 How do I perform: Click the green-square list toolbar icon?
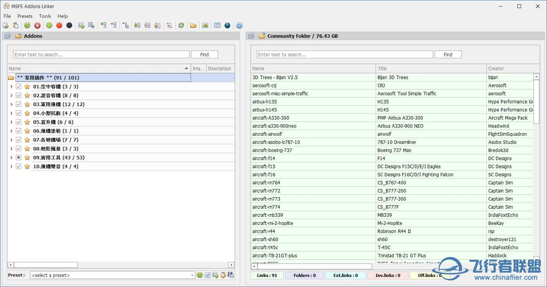point(137,25)
